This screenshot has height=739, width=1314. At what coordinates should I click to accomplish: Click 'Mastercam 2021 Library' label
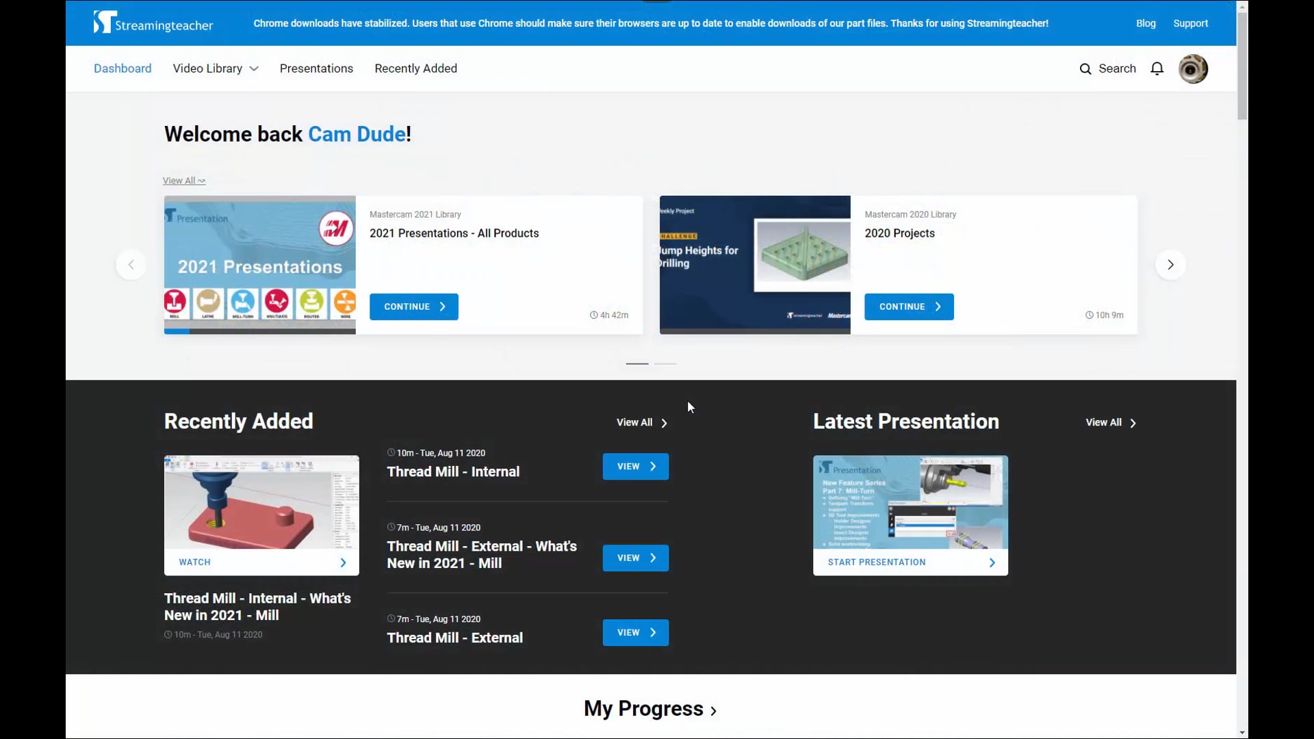[x=415, y=215]
